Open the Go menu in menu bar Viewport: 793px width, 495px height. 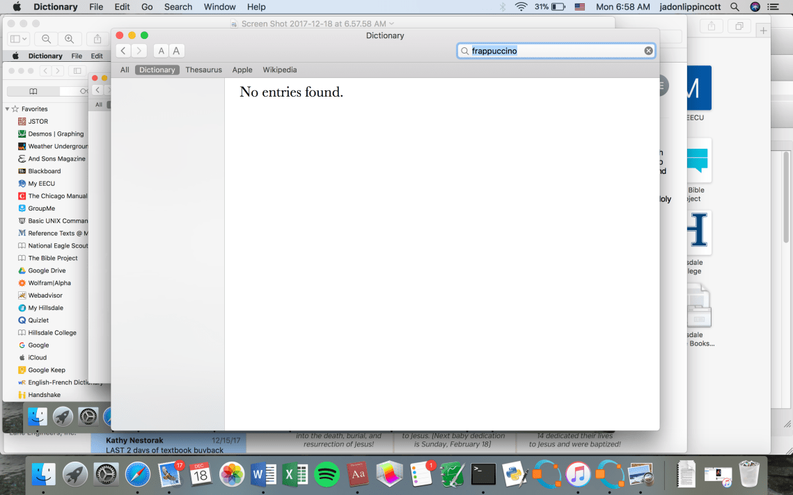147,7
